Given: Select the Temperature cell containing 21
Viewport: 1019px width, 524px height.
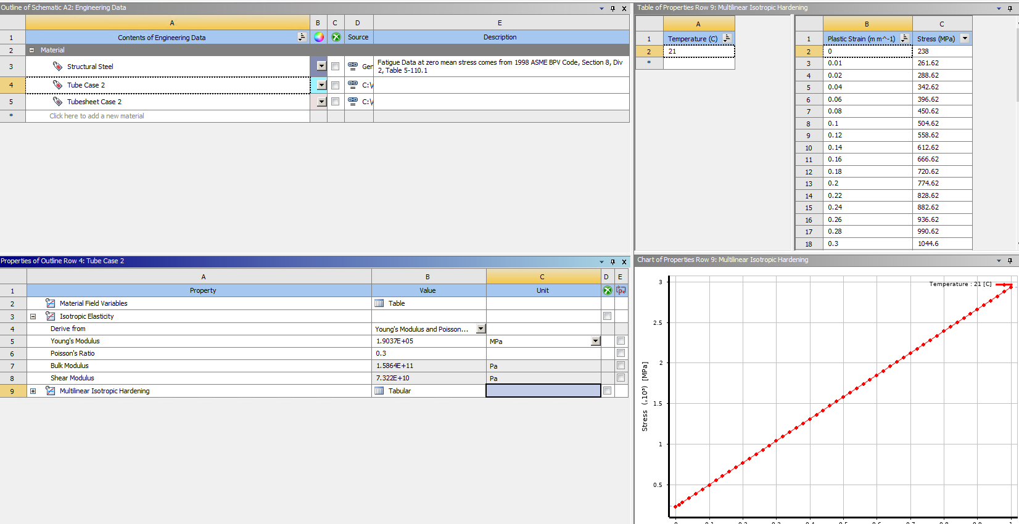Looking at the screenshot, I should pos(698,51).
